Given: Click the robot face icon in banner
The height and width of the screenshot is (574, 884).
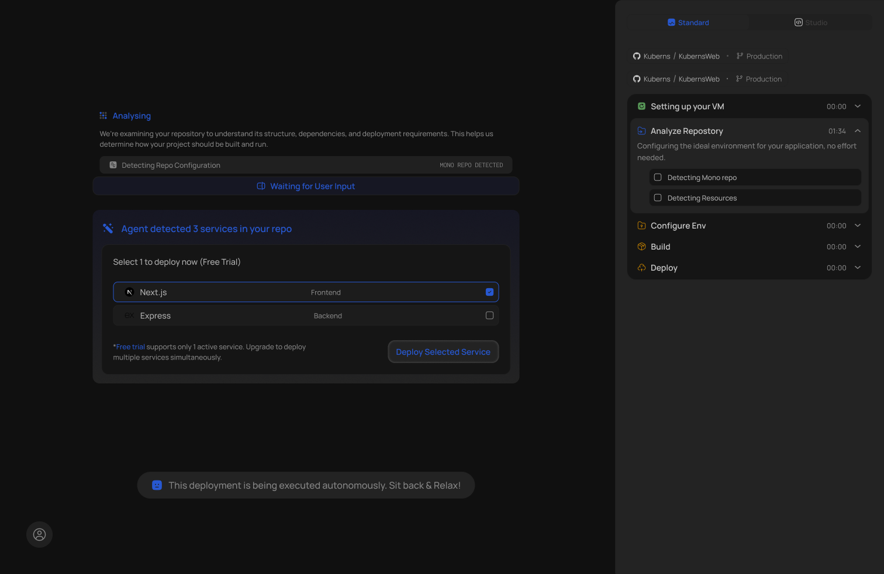Looking at the screenshot, I should [157, 485].
